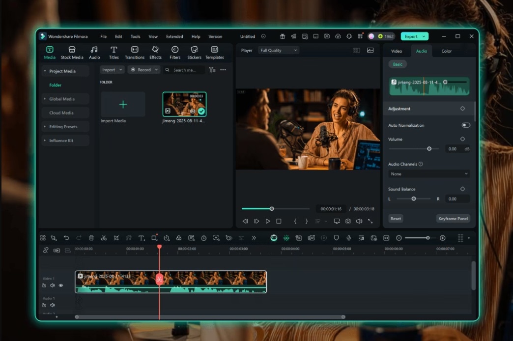Expand the Global Media tree item
Screen dimensions: 513x341
pos(45,99)
